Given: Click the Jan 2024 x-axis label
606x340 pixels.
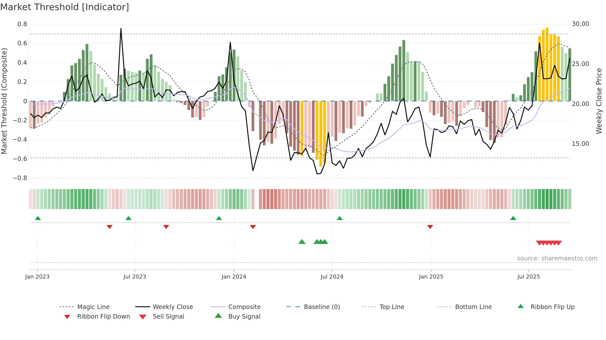Looking at the screenshot, I should pyautogui.click(x=234, y=277).
